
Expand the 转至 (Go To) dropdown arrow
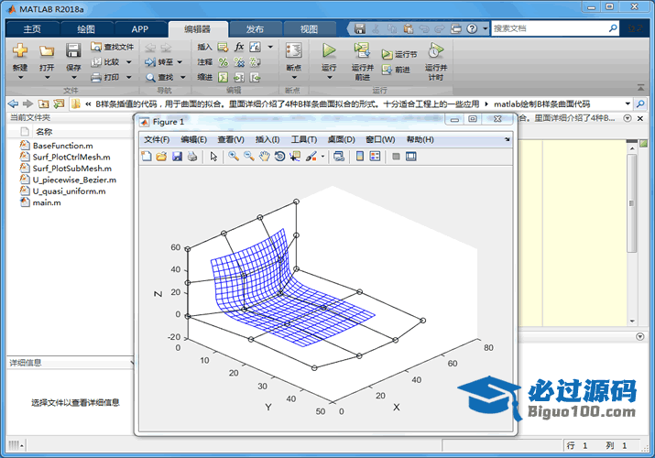point(180,62)
